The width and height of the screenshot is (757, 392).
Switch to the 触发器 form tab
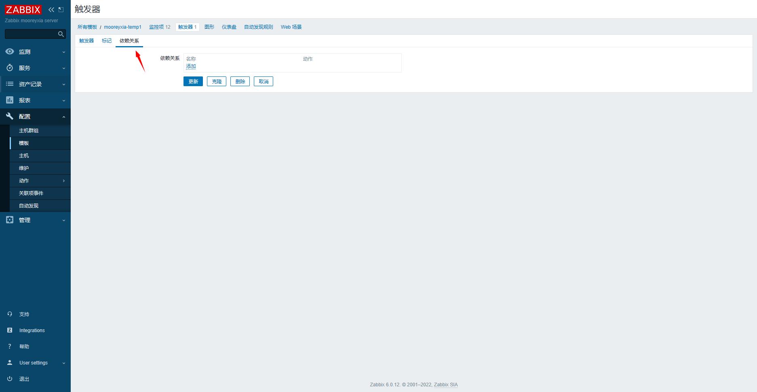(86, 41)
